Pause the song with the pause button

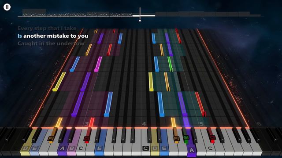coord(7,7)
